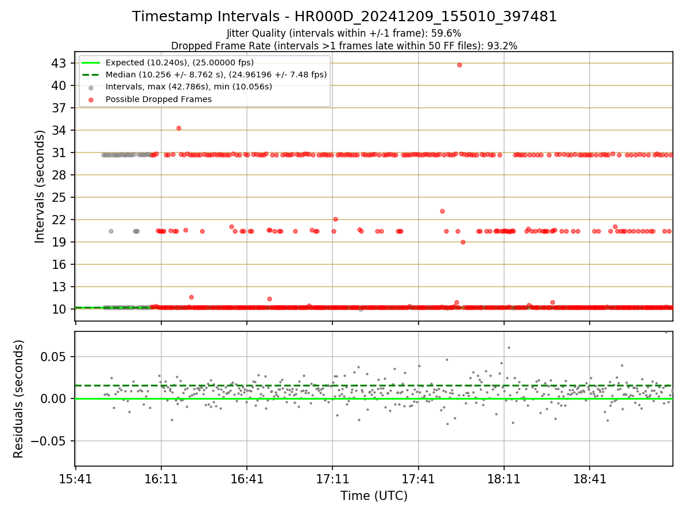
Task: Click the lone red point at 19 seconds
Action: [x=463, y=242]
